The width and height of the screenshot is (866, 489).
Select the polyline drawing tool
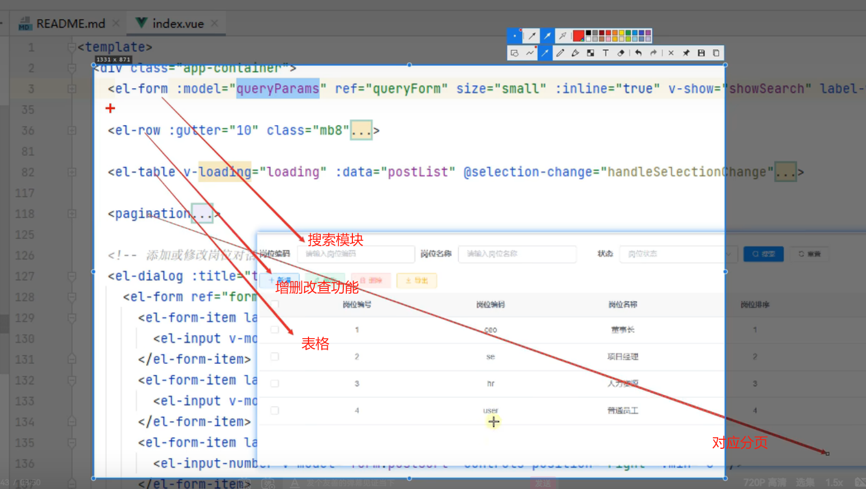pyautogui.click(x=530, y=53)
